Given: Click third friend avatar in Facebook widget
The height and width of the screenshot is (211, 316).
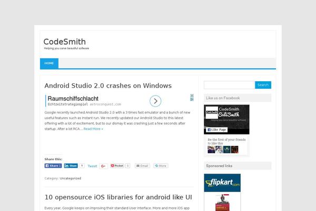Looking at the screenshot, I should point(226,150).
